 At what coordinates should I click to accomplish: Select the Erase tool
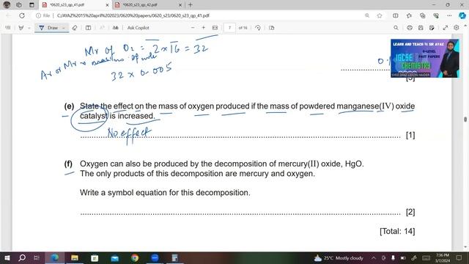[x=75, y=28]
